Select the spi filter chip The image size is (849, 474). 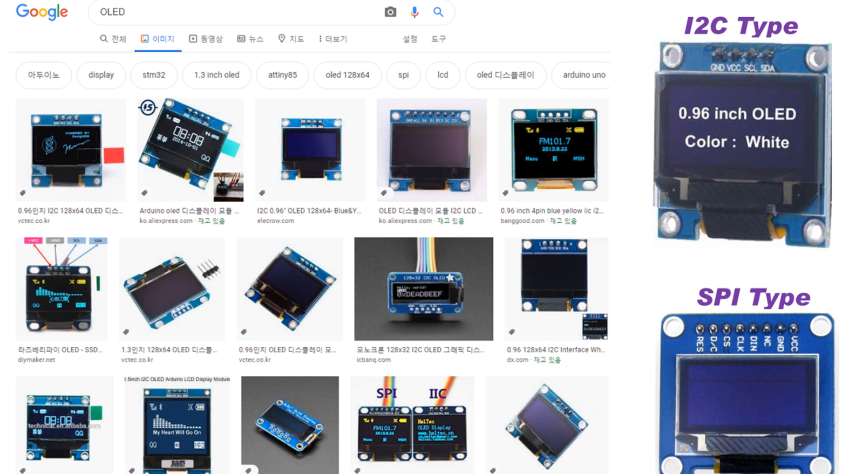pyautogui.click(x=404, y=75)
